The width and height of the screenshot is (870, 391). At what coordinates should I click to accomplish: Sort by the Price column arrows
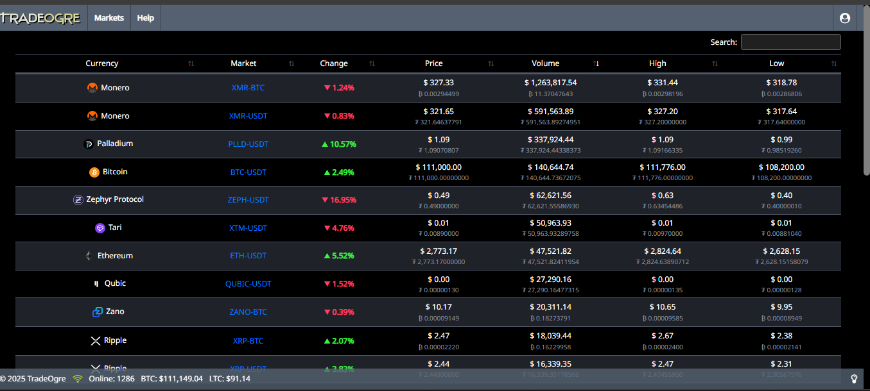[491, 63]
